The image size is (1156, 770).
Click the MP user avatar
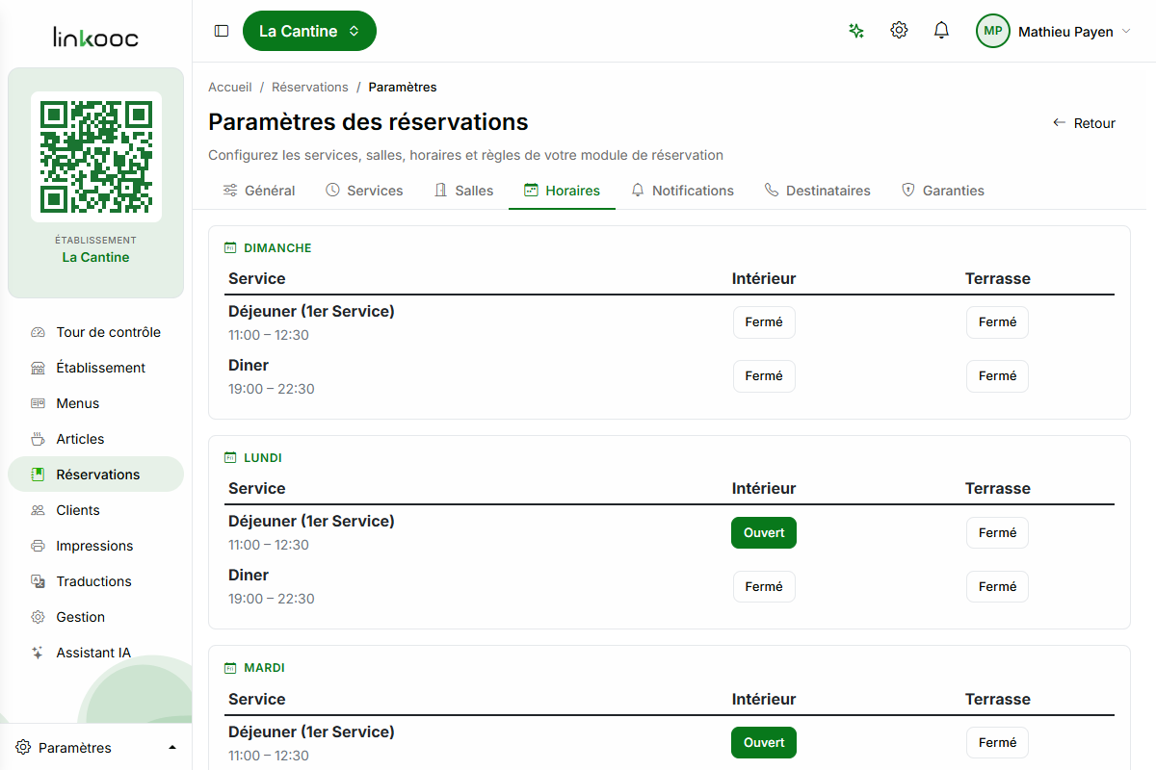[x=993, y=31]
